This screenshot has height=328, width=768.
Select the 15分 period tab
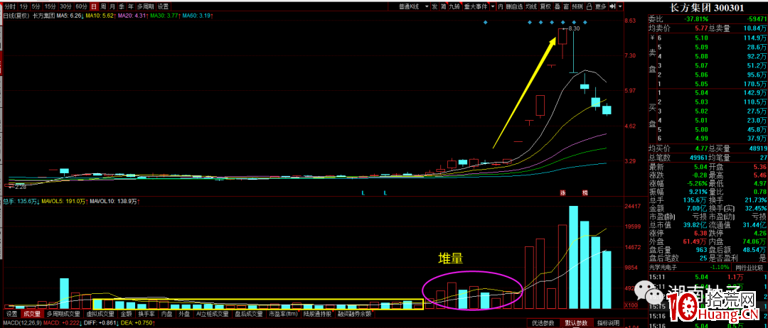coord(50,6)
